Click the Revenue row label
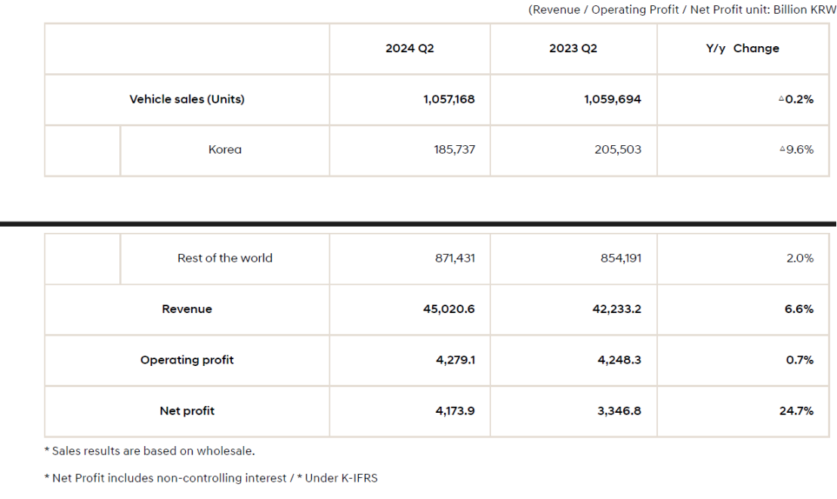 187,309
